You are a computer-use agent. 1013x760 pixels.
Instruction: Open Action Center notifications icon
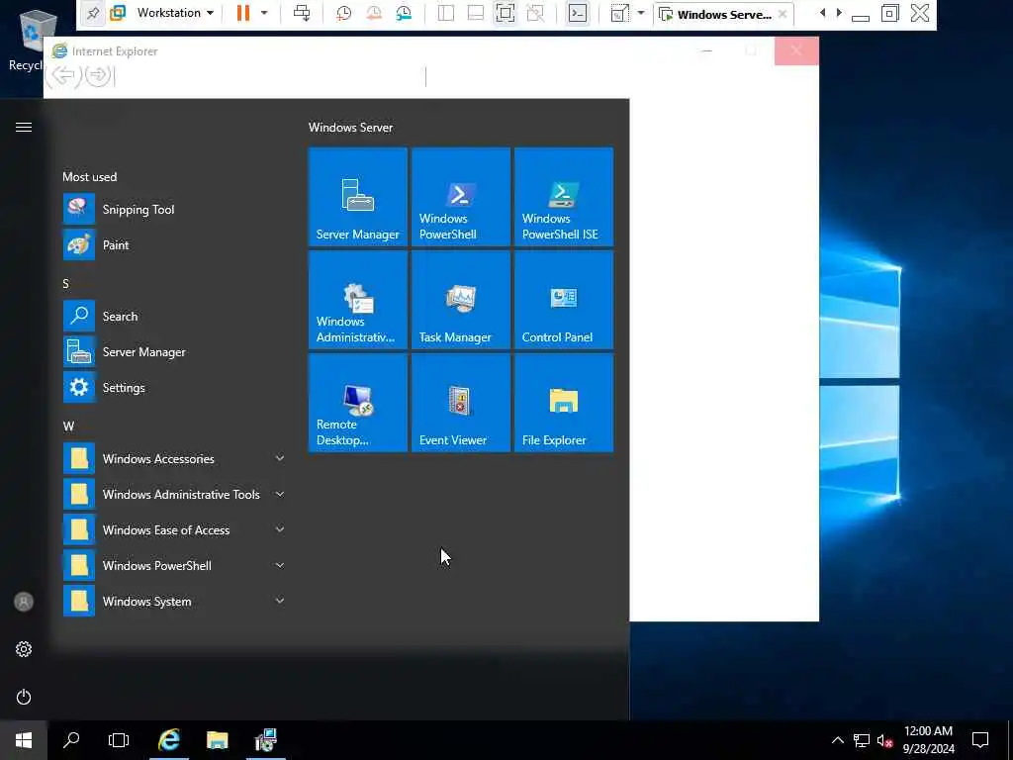click(x=980, y=740)
